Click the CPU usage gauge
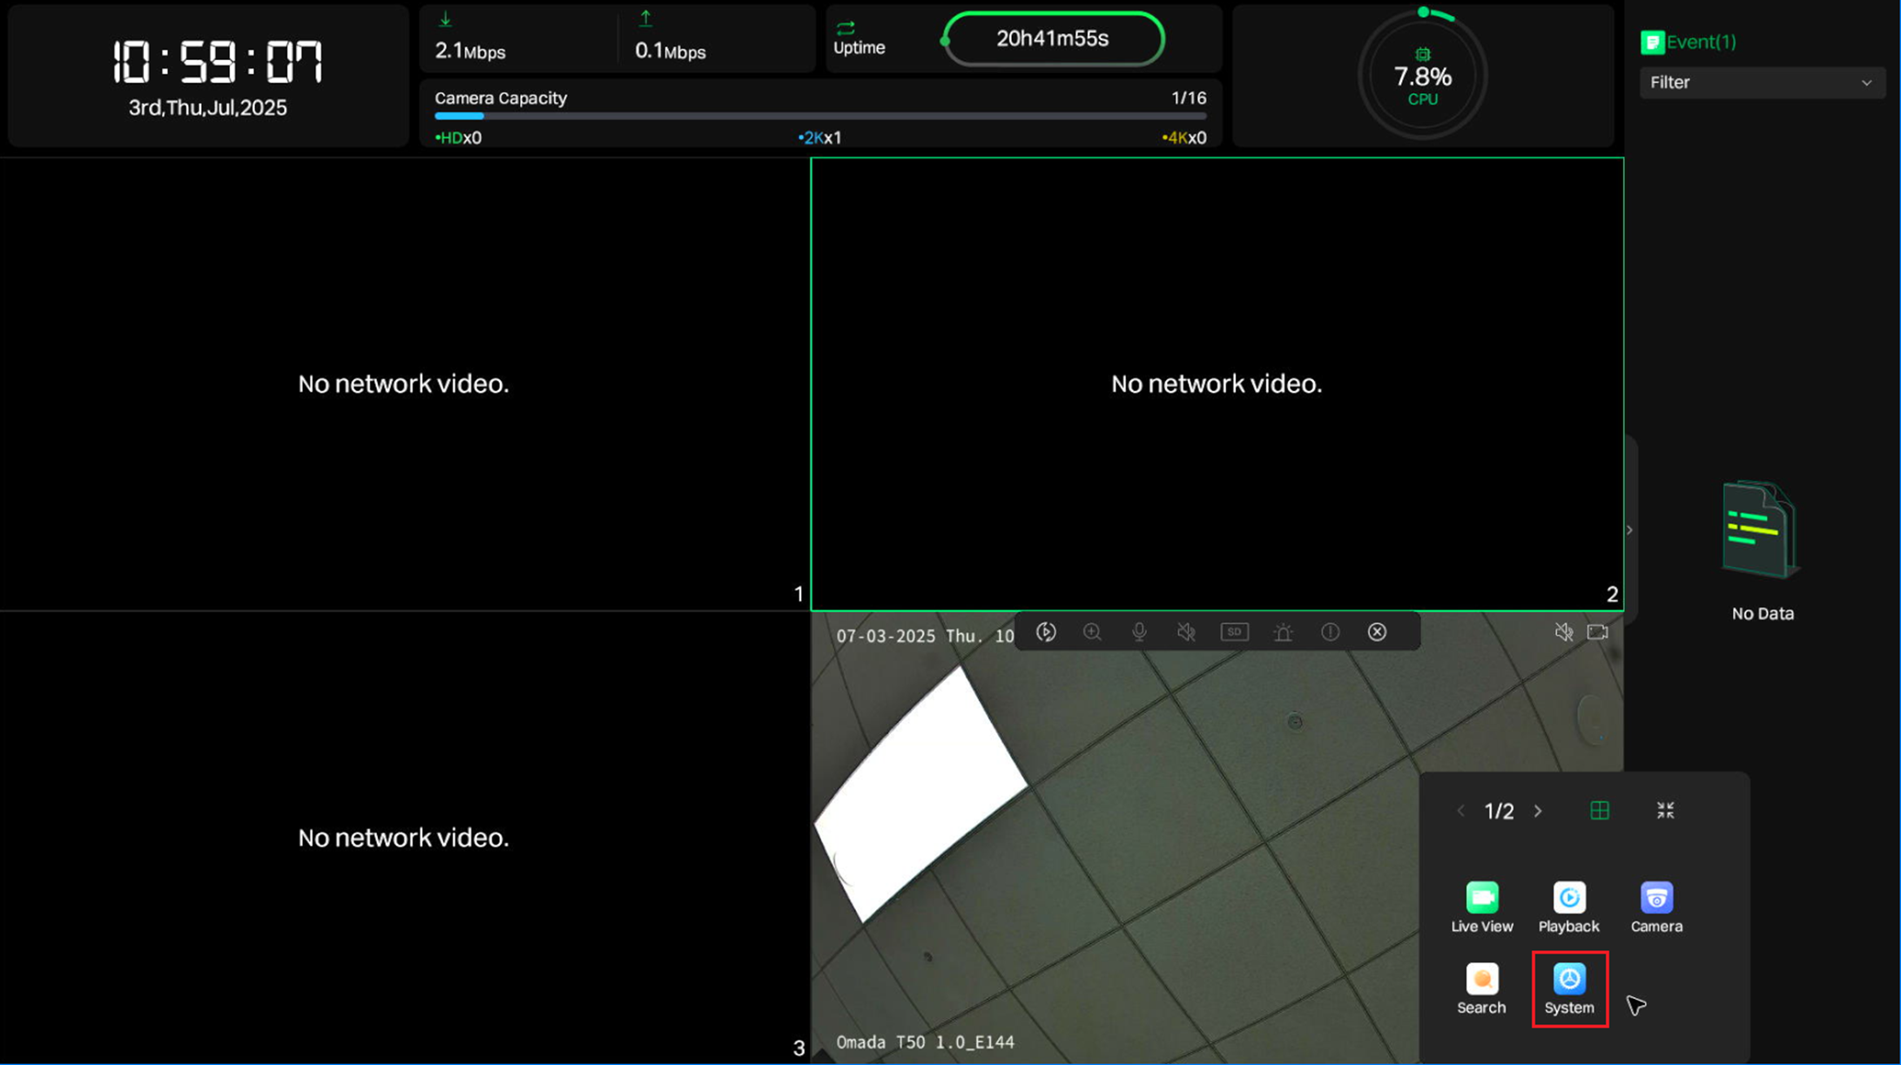This screenshot has width=1901, height=1065. (x=1422, y=76)
